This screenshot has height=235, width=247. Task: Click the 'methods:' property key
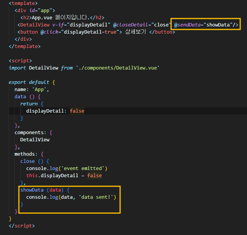[x=26, y=154]
